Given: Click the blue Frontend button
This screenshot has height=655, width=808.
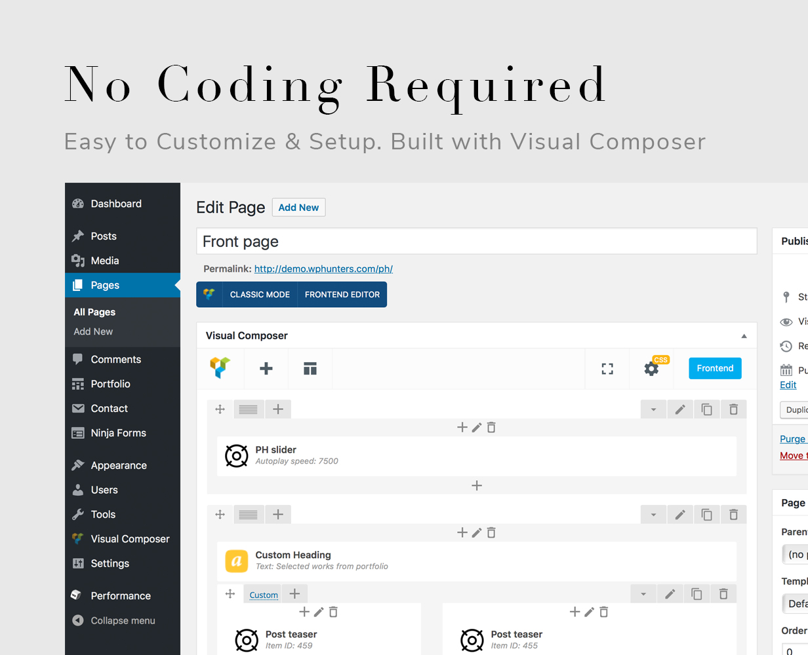Looking at the screenshot, I should (x=715, y=368).
